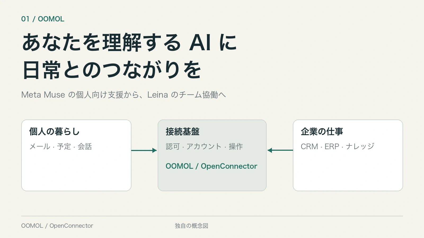The width and height of the screenshot is (424, 238).
Task: Click green 'OOMOL / OpenConnector' text in center card
Action: 211,166
